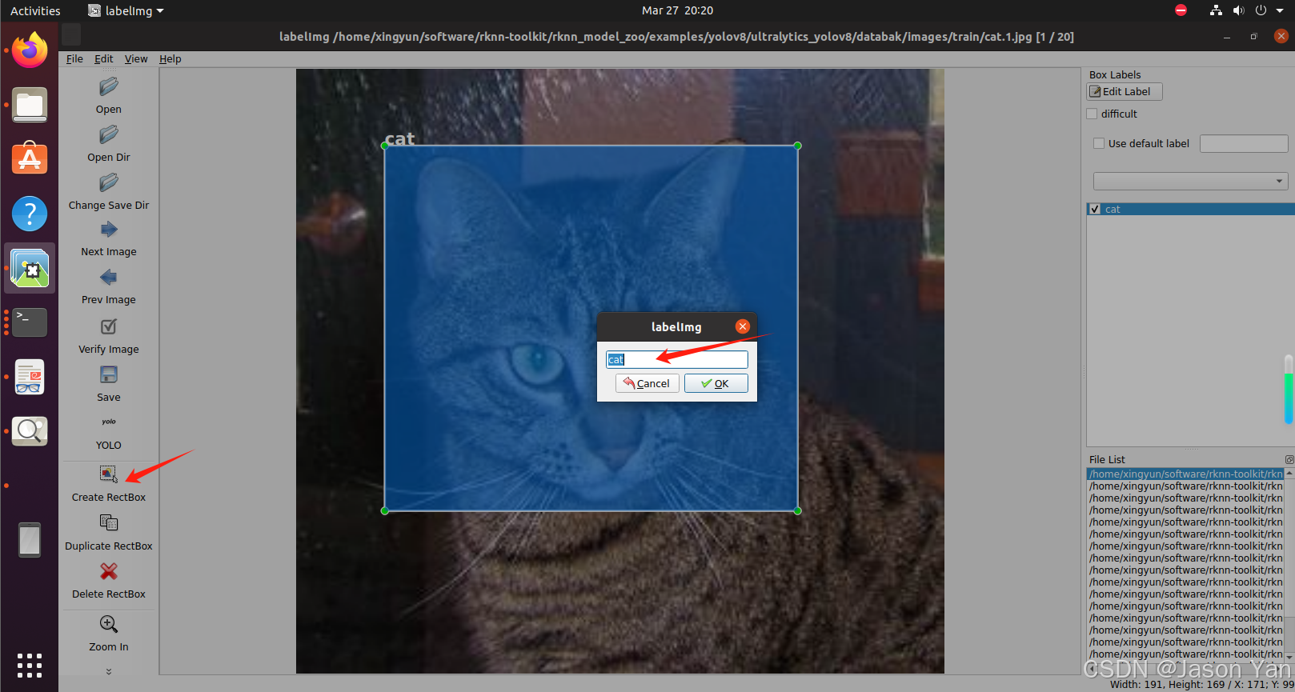Click the File List panel float button

(x=1289, y=459)
